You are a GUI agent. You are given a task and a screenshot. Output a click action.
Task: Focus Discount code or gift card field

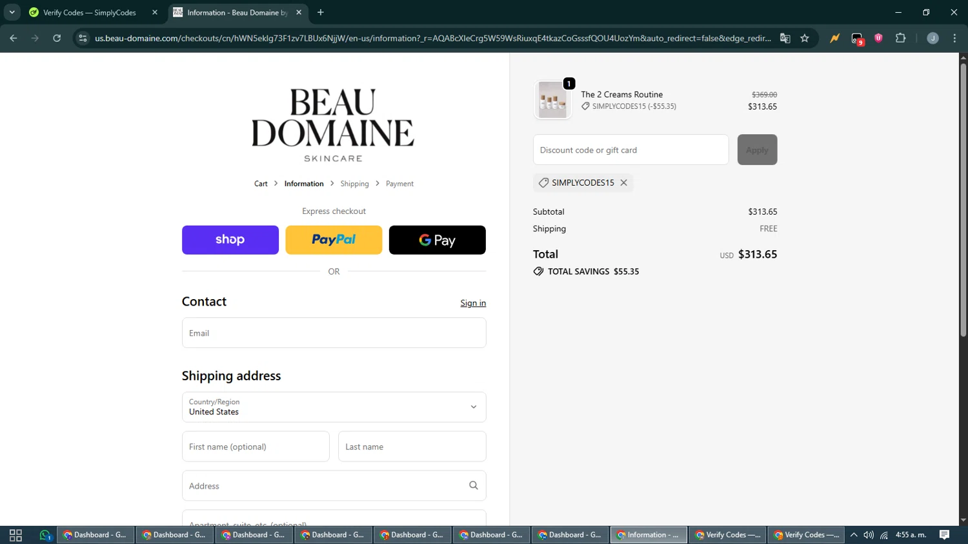pyautogui.click(x=631, y=150)
